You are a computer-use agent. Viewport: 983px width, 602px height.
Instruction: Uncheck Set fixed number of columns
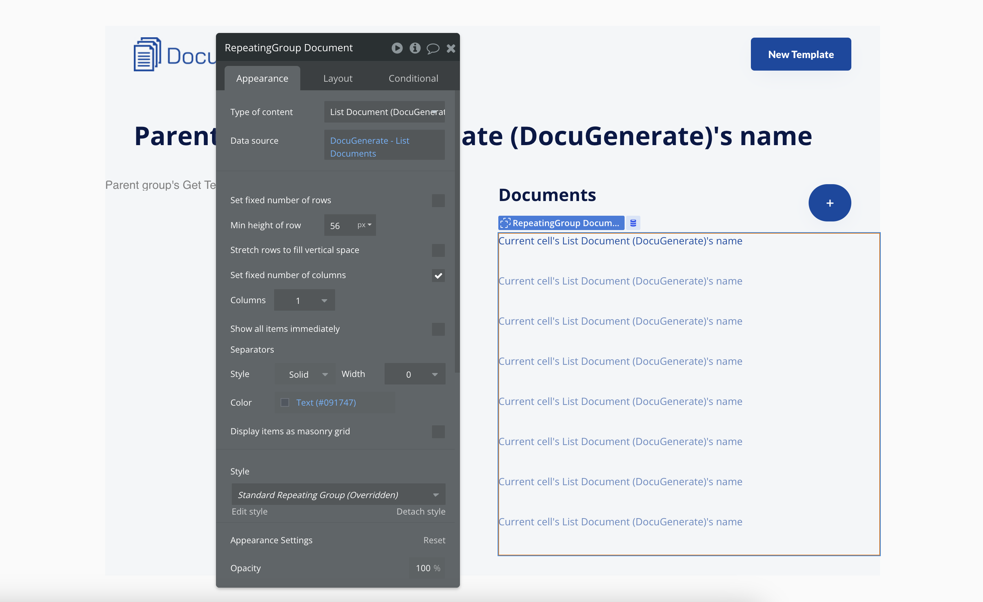point(438,275)
